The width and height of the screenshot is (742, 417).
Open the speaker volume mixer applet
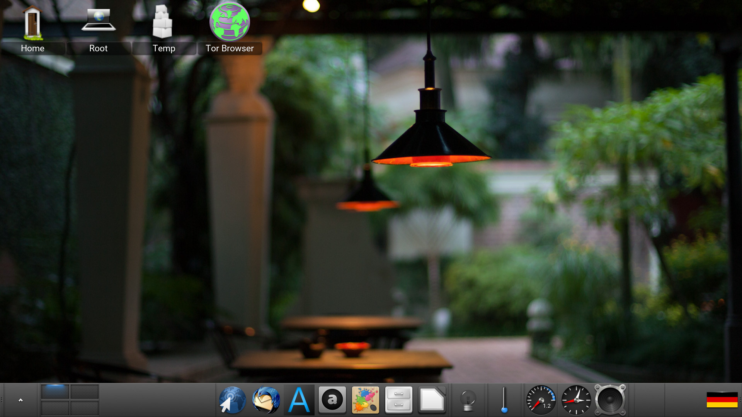pyautogui.click(x=610, y=400)
